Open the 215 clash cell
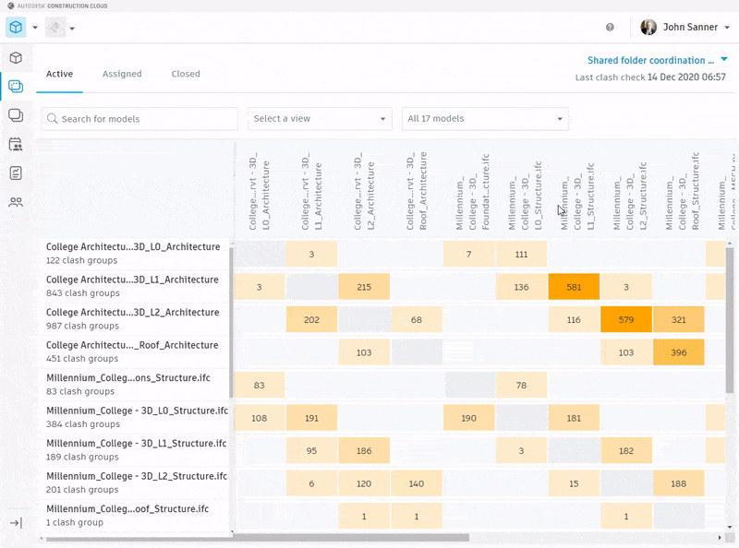 pos(364,287)
